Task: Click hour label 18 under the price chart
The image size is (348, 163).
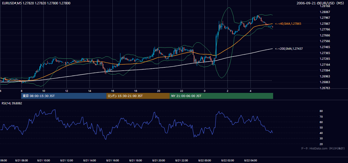Action: 135,91
